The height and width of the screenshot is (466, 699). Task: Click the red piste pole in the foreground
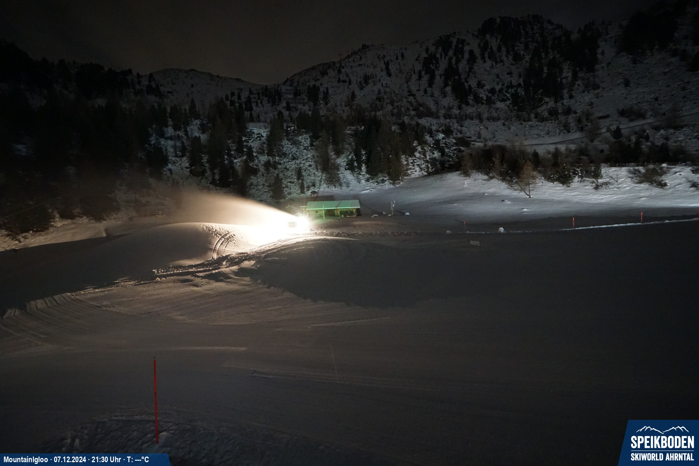[x=156, y=400]
